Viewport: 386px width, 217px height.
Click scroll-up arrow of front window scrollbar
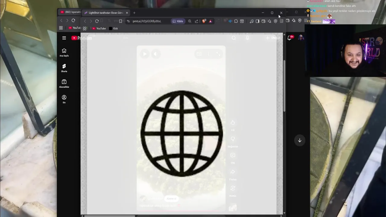coord(284,35)
